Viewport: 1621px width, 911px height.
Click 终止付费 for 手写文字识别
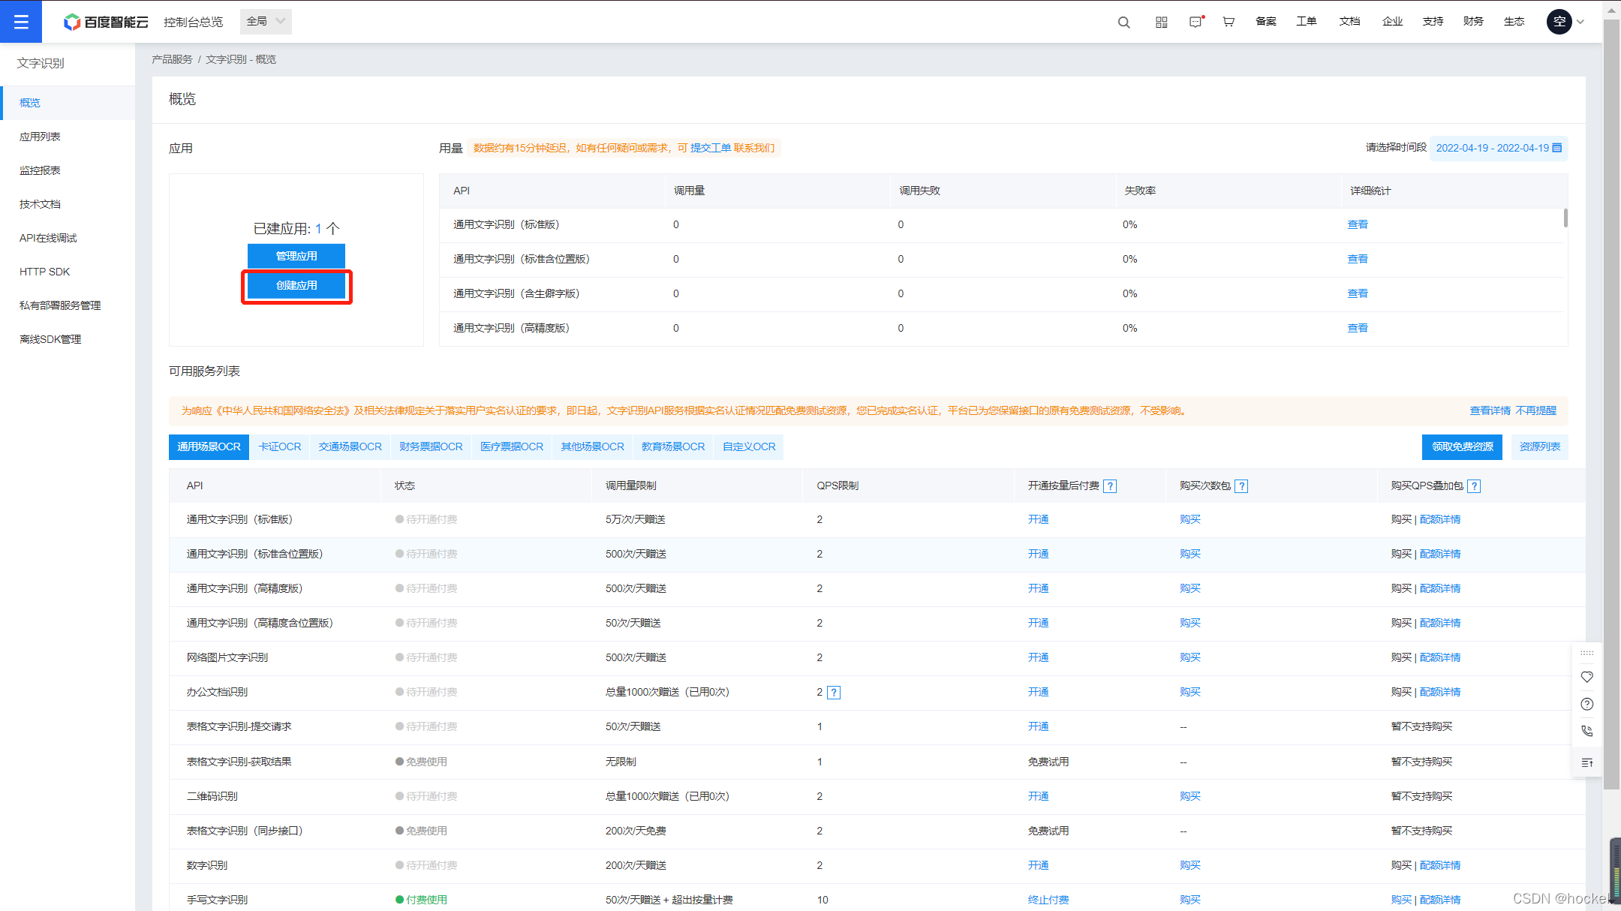(1048, 900)
